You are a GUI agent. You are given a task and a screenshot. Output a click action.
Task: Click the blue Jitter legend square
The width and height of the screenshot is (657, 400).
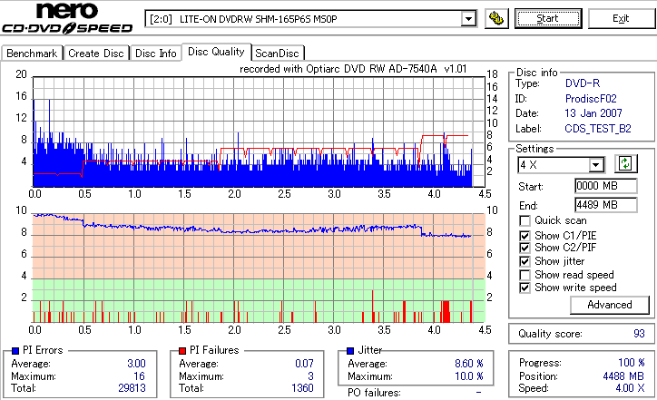pos(350,351)
